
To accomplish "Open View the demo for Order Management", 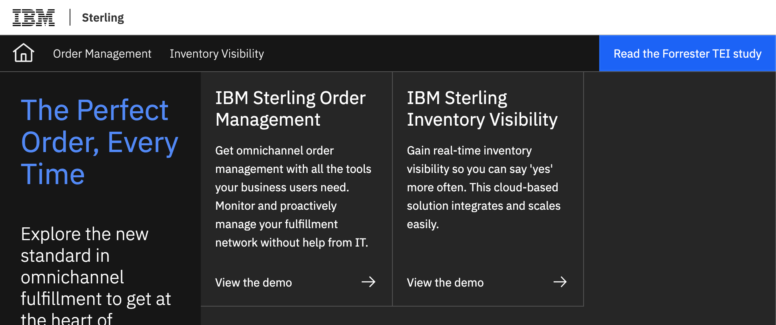I will point(254,283).
